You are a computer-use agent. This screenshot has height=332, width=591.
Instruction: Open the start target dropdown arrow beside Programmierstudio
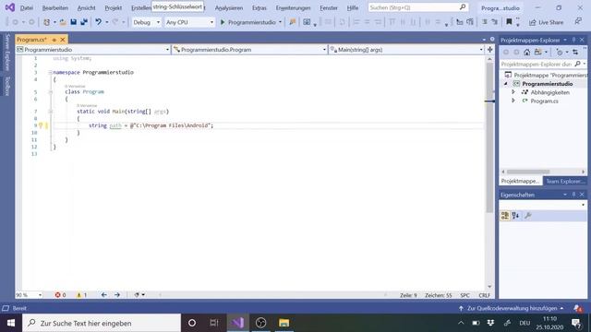coord(280,22)
